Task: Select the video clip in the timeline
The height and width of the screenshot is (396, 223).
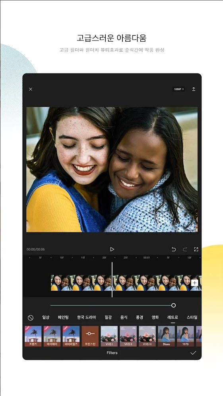Action: 126,283
